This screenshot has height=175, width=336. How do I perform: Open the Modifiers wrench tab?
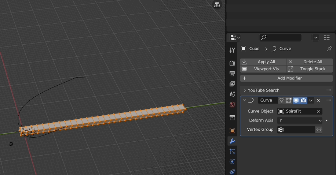(232, 141)
